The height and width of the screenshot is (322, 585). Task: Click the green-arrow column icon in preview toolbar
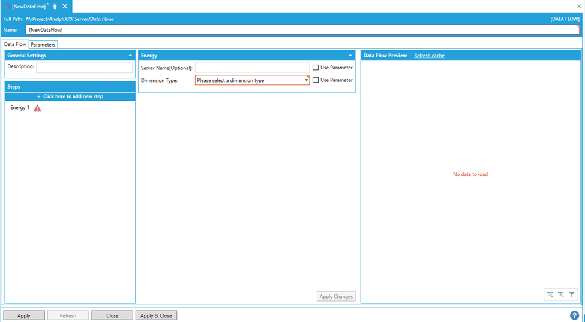click(x=550, y=294)
